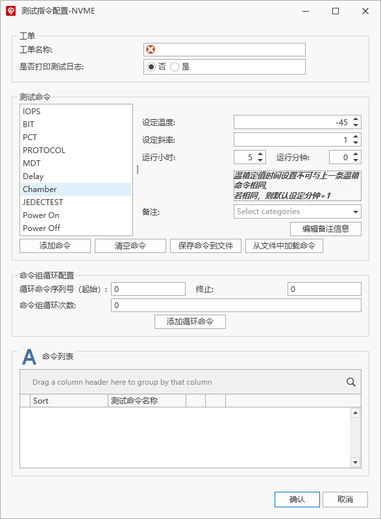Click the 添加命令 button
Screen dimensions: 381x519
point(55,246)
